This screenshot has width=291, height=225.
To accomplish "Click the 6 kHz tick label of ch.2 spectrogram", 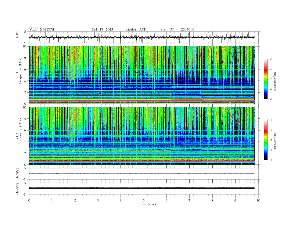I will point(26,130).
